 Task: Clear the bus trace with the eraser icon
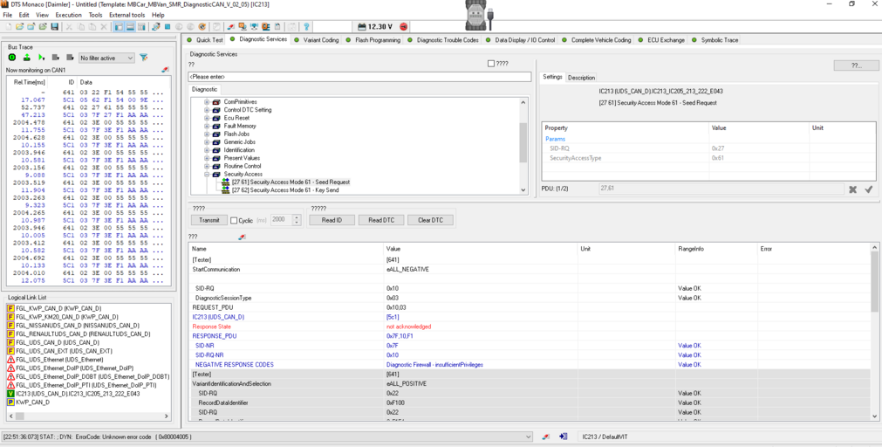[165, 70]
